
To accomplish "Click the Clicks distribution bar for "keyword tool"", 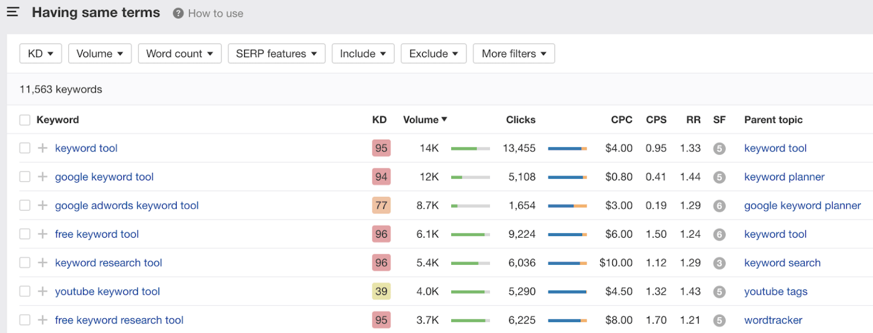I will pyautogui.click(x=567, y=147).
